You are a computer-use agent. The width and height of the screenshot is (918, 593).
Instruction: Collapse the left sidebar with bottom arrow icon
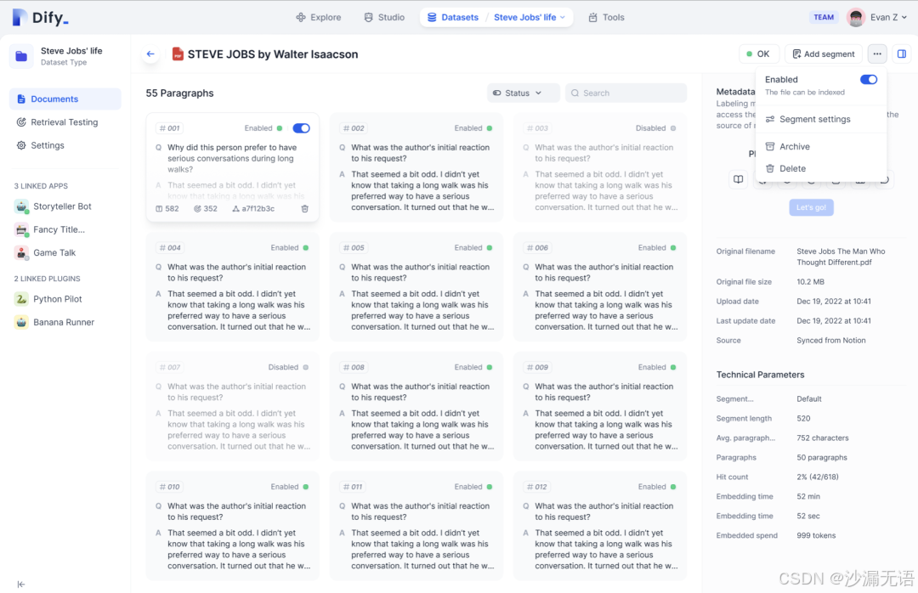coord(21,584)
